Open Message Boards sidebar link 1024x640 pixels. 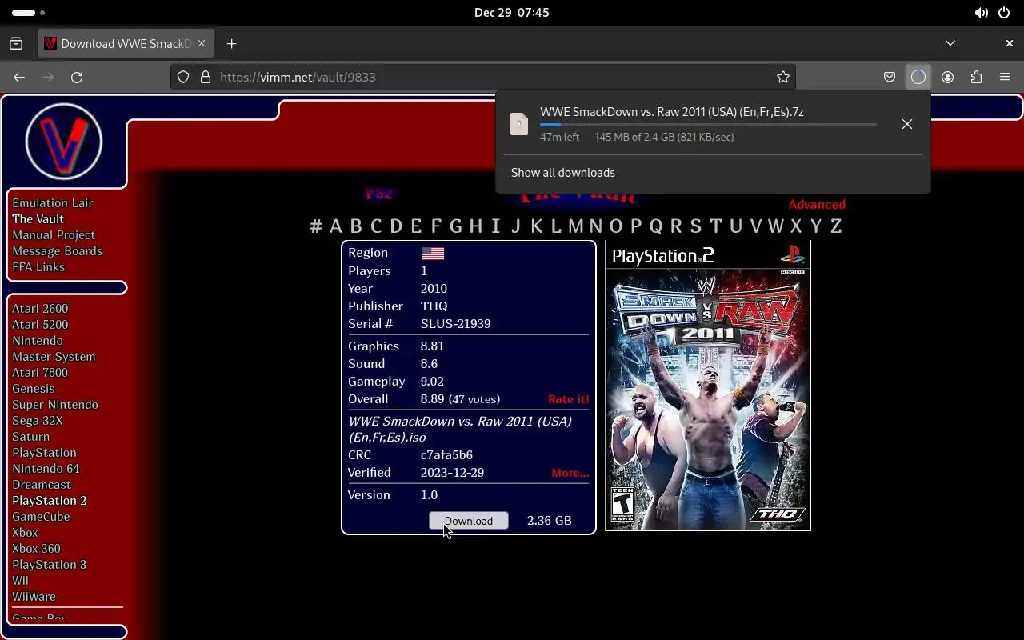[57, 251]
